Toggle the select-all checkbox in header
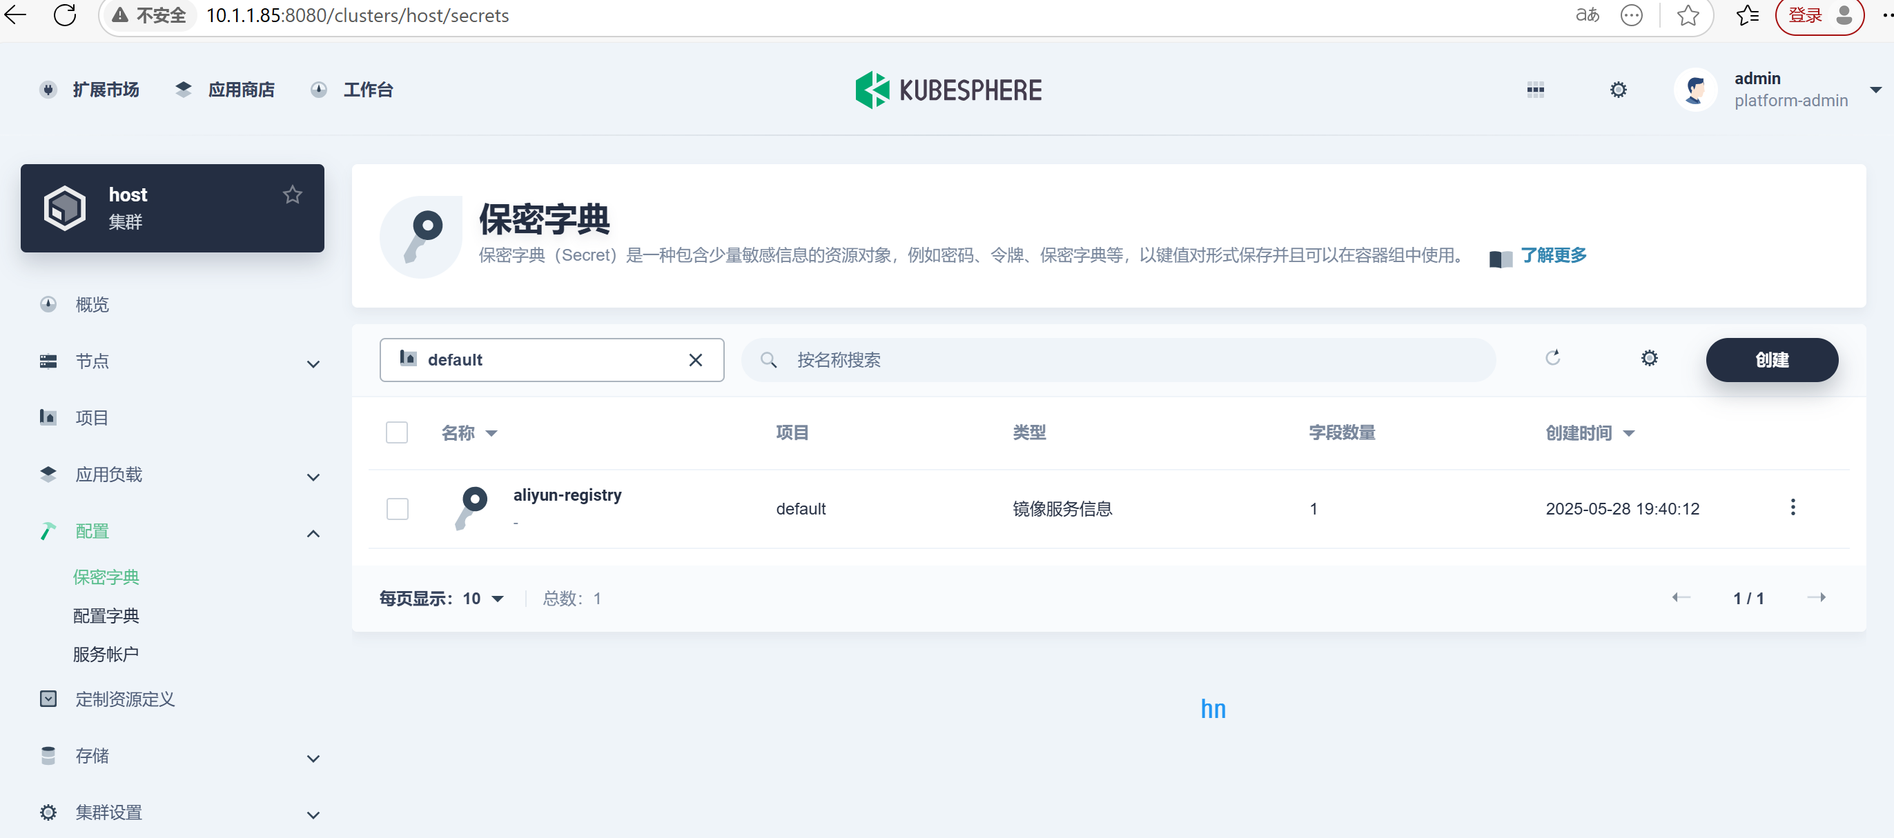1894x838 pixels. pyautogui.click(x=397, y=432)
